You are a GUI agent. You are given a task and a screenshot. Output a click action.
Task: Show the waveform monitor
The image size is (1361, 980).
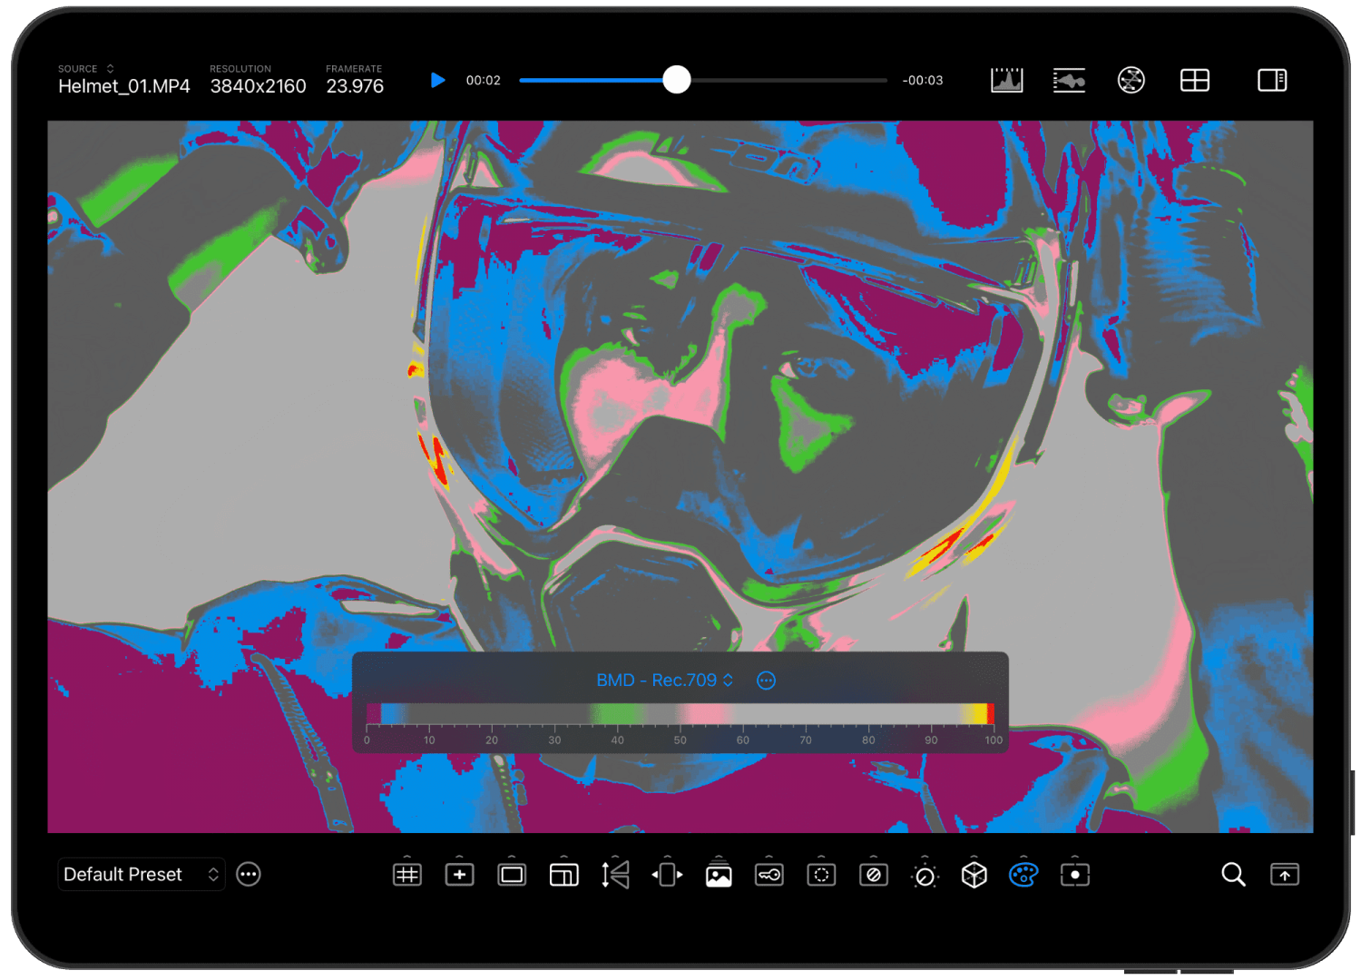coord(1069,80)
